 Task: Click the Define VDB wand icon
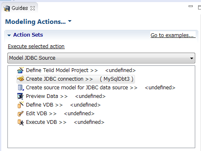click(x=21, y=105)
